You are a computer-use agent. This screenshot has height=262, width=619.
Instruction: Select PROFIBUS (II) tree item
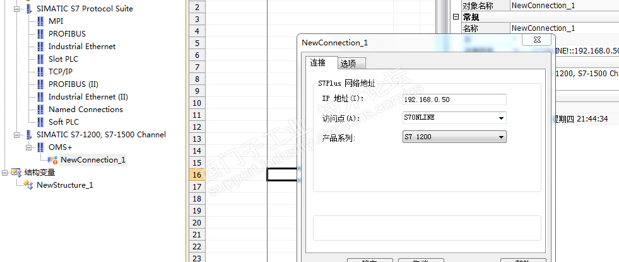tap(73, 84)
